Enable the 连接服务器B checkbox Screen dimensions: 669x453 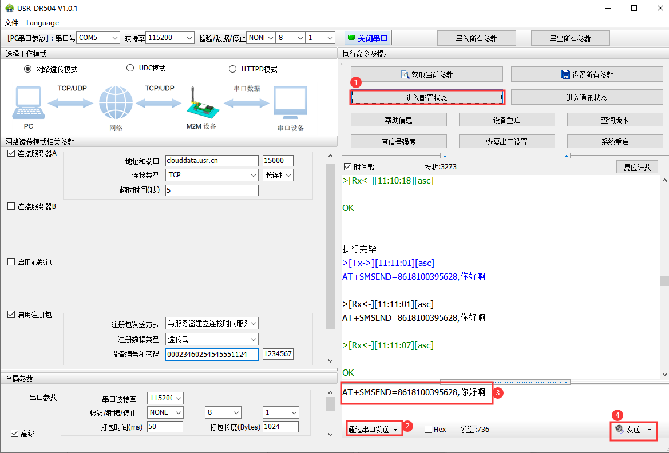pos(11,206)
